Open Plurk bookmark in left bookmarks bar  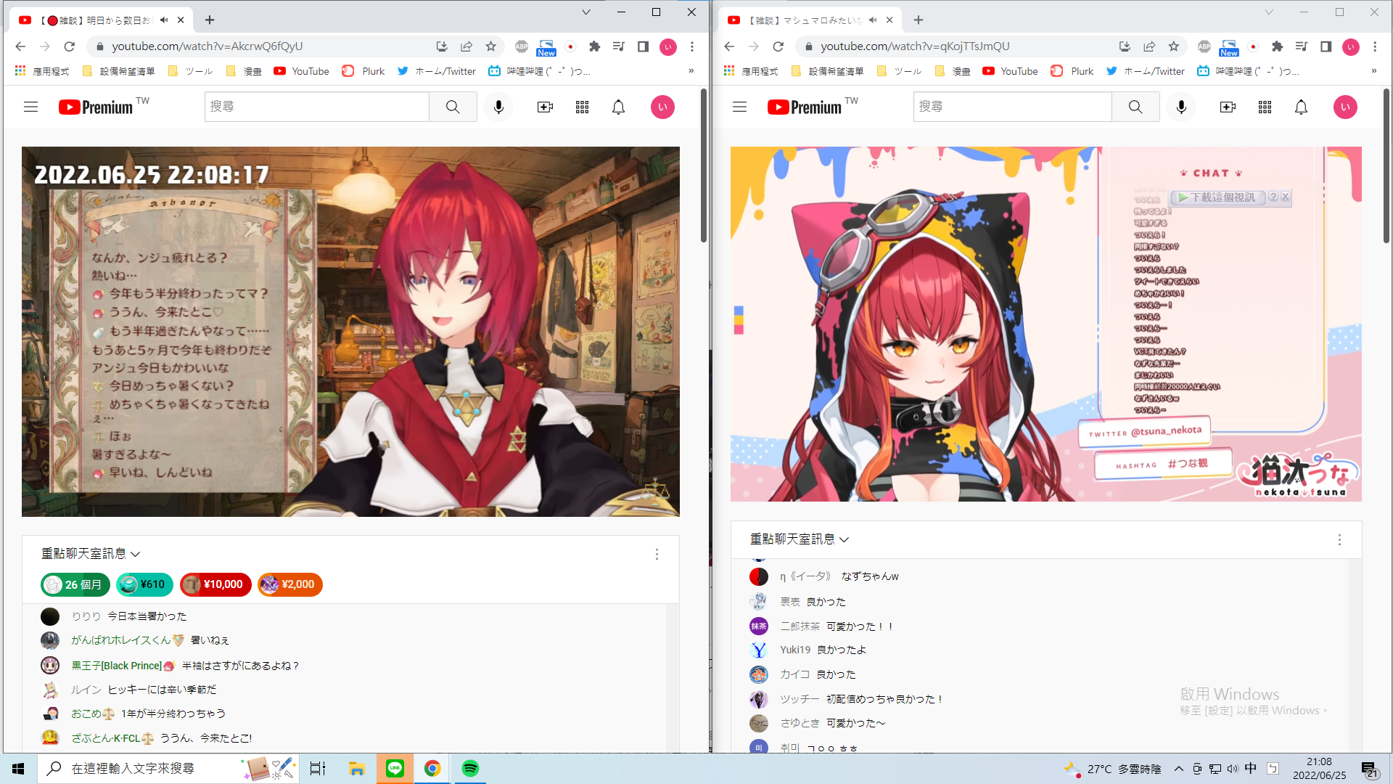363,71
